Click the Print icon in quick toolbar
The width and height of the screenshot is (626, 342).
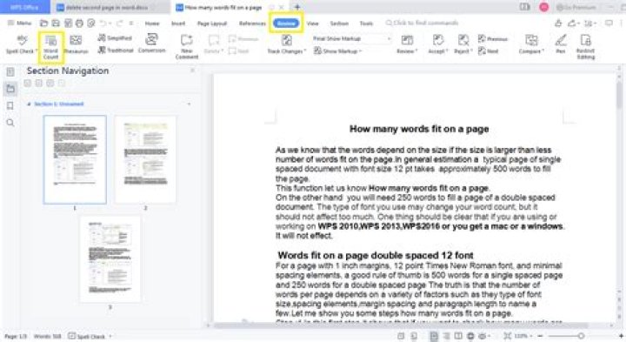pyautogui.click(x=79, y=23)
